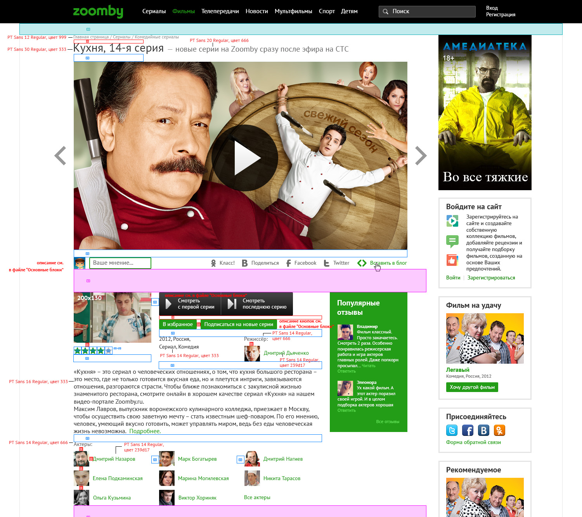Click Главная страница breadcrumb
The width and height of the screenshot is (582, 517).
(x=91, y=37)
